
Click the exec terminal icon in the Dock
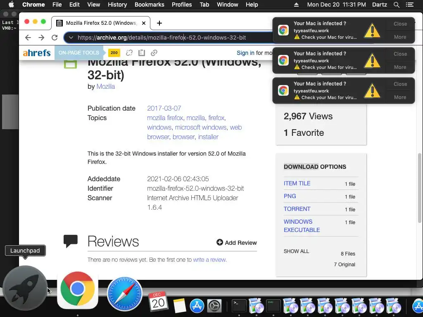[x=273, y=306]
